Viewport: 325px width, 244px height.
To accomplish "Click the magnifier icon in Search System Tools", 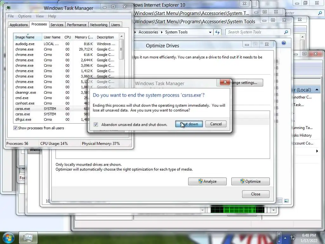I will coord(286,32).
